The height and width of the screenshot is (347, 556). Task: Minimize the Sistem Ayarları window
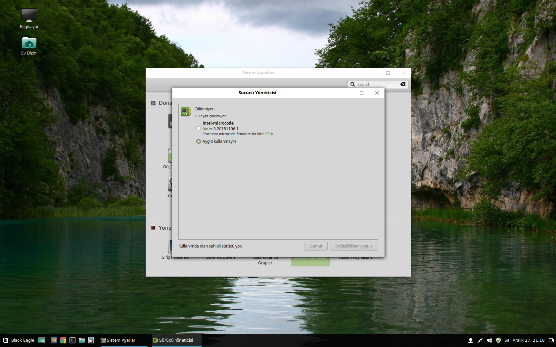pos(372,73)
